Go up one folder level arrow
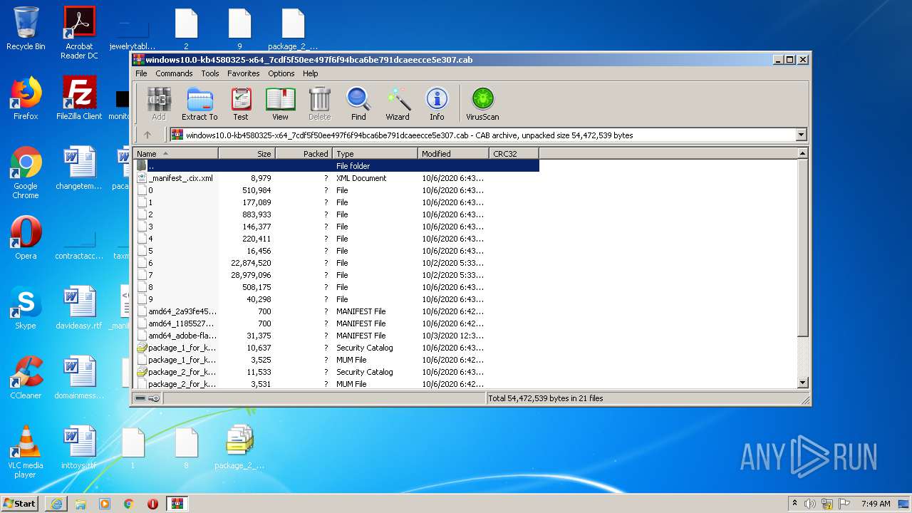This screenshot has width=912, height=513. [x=147, y=135]
